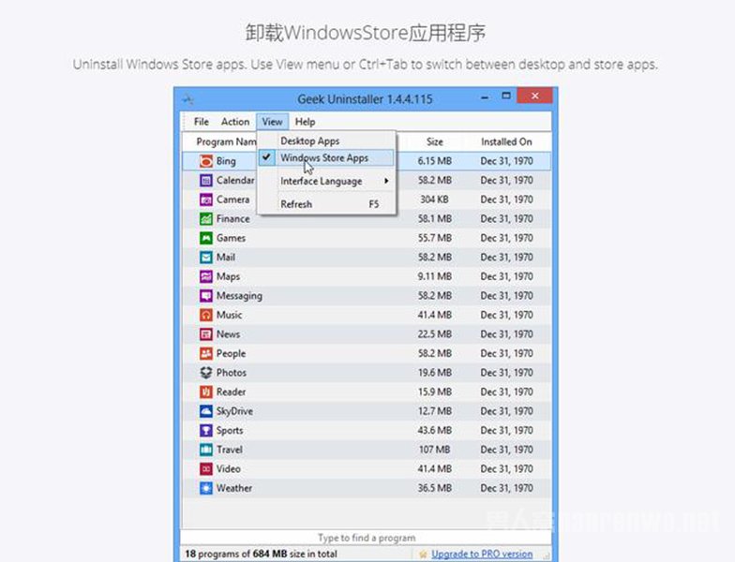
Task: Click the 9.11 MB size of Maps
Action: (435, 276)
